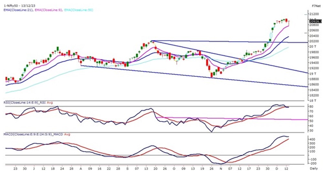This screenshot has width=324, height=175.
Task: Click the 19800 price axis value
Action: (313, 52)
